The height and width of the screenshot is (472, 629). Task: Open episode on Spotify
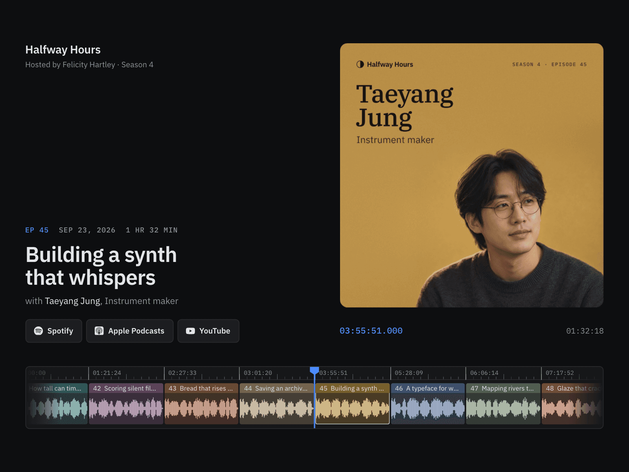[54, 331]
